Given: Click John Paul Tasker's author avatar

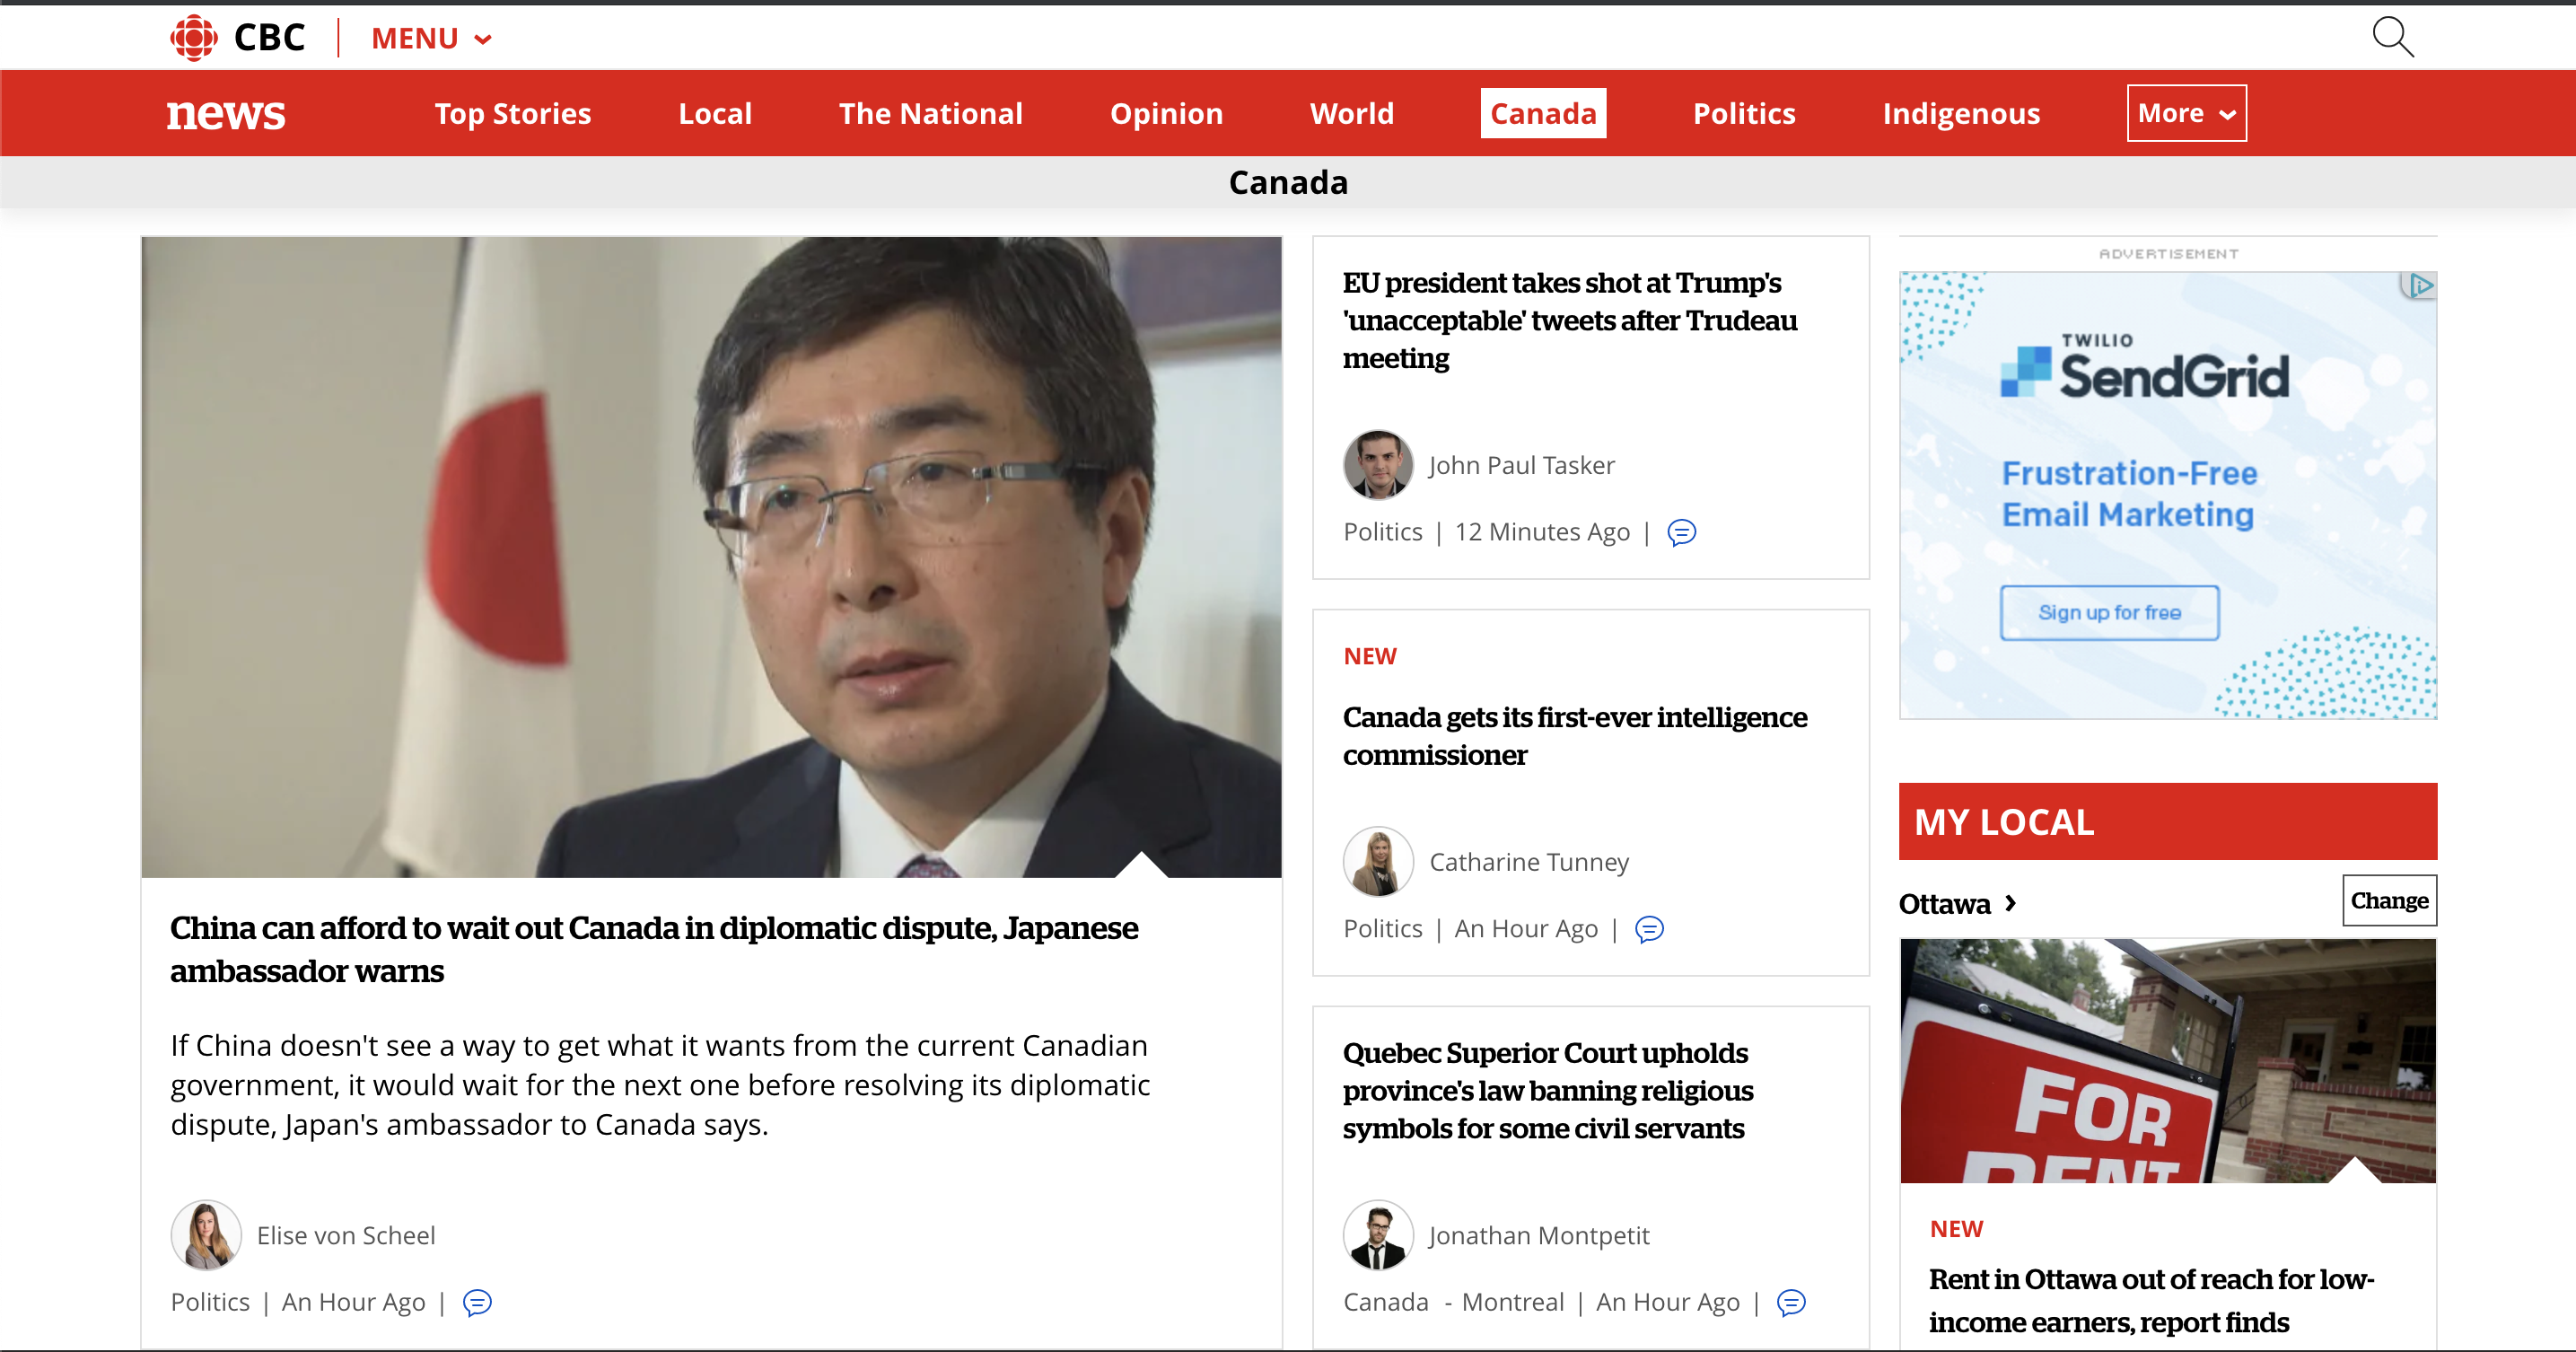Looking at the screenshot, I should tap(1377, 465).
